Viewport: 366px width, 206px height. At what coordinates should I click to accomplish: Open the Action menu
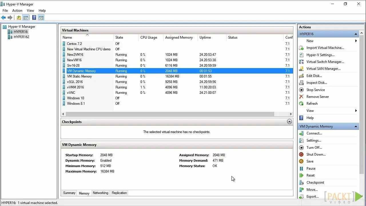point(17,11)
